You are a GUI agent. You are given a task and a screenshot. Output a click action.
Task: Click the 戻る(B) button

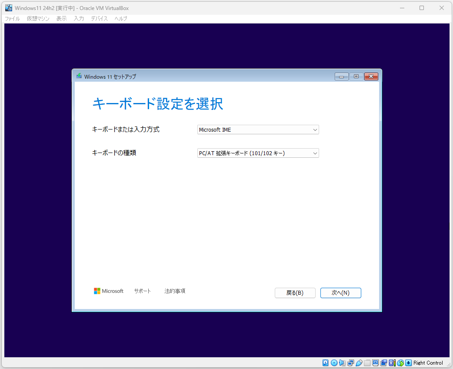[x=295, y=293]
